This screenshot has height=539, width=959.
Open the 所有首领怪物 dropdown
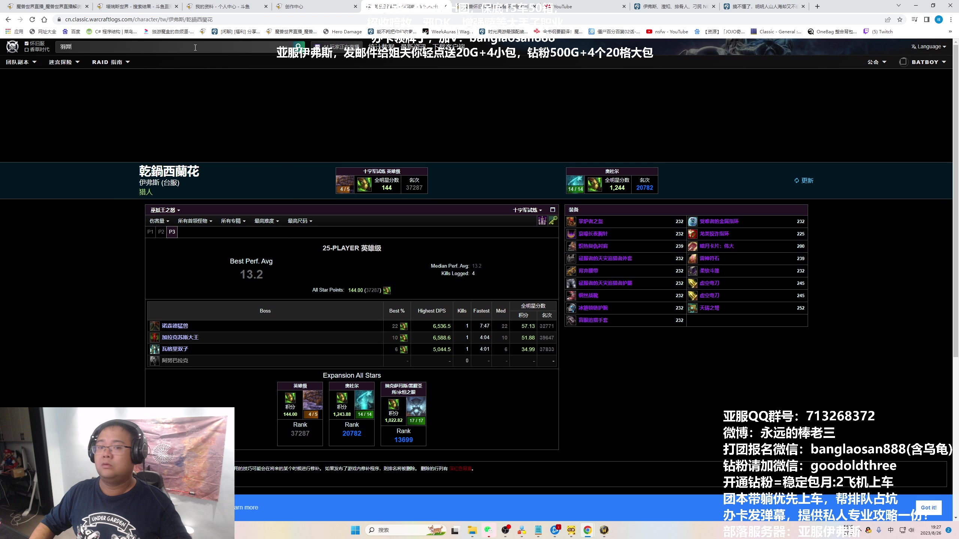[195, 221]
